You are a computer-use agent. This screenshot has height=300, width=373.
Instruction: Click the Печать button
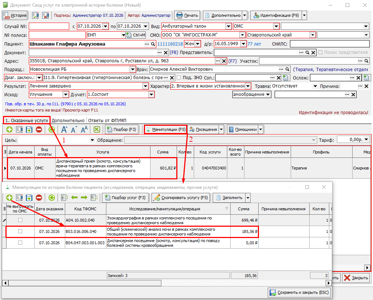pyautogui.click(x=188, y=15)
